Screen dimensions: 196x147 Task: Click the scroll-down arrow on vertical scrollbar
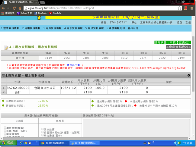pyautogui.click(x=193, y=135)
